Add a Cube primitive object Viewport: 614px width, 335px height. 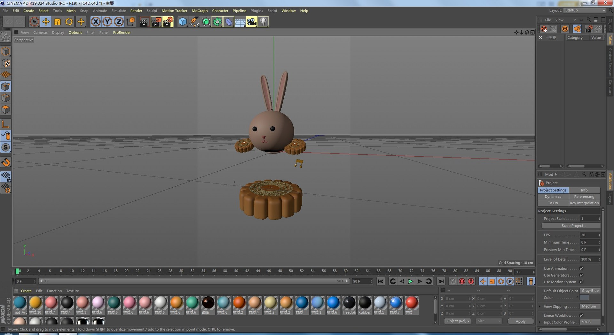click(182, 22)
